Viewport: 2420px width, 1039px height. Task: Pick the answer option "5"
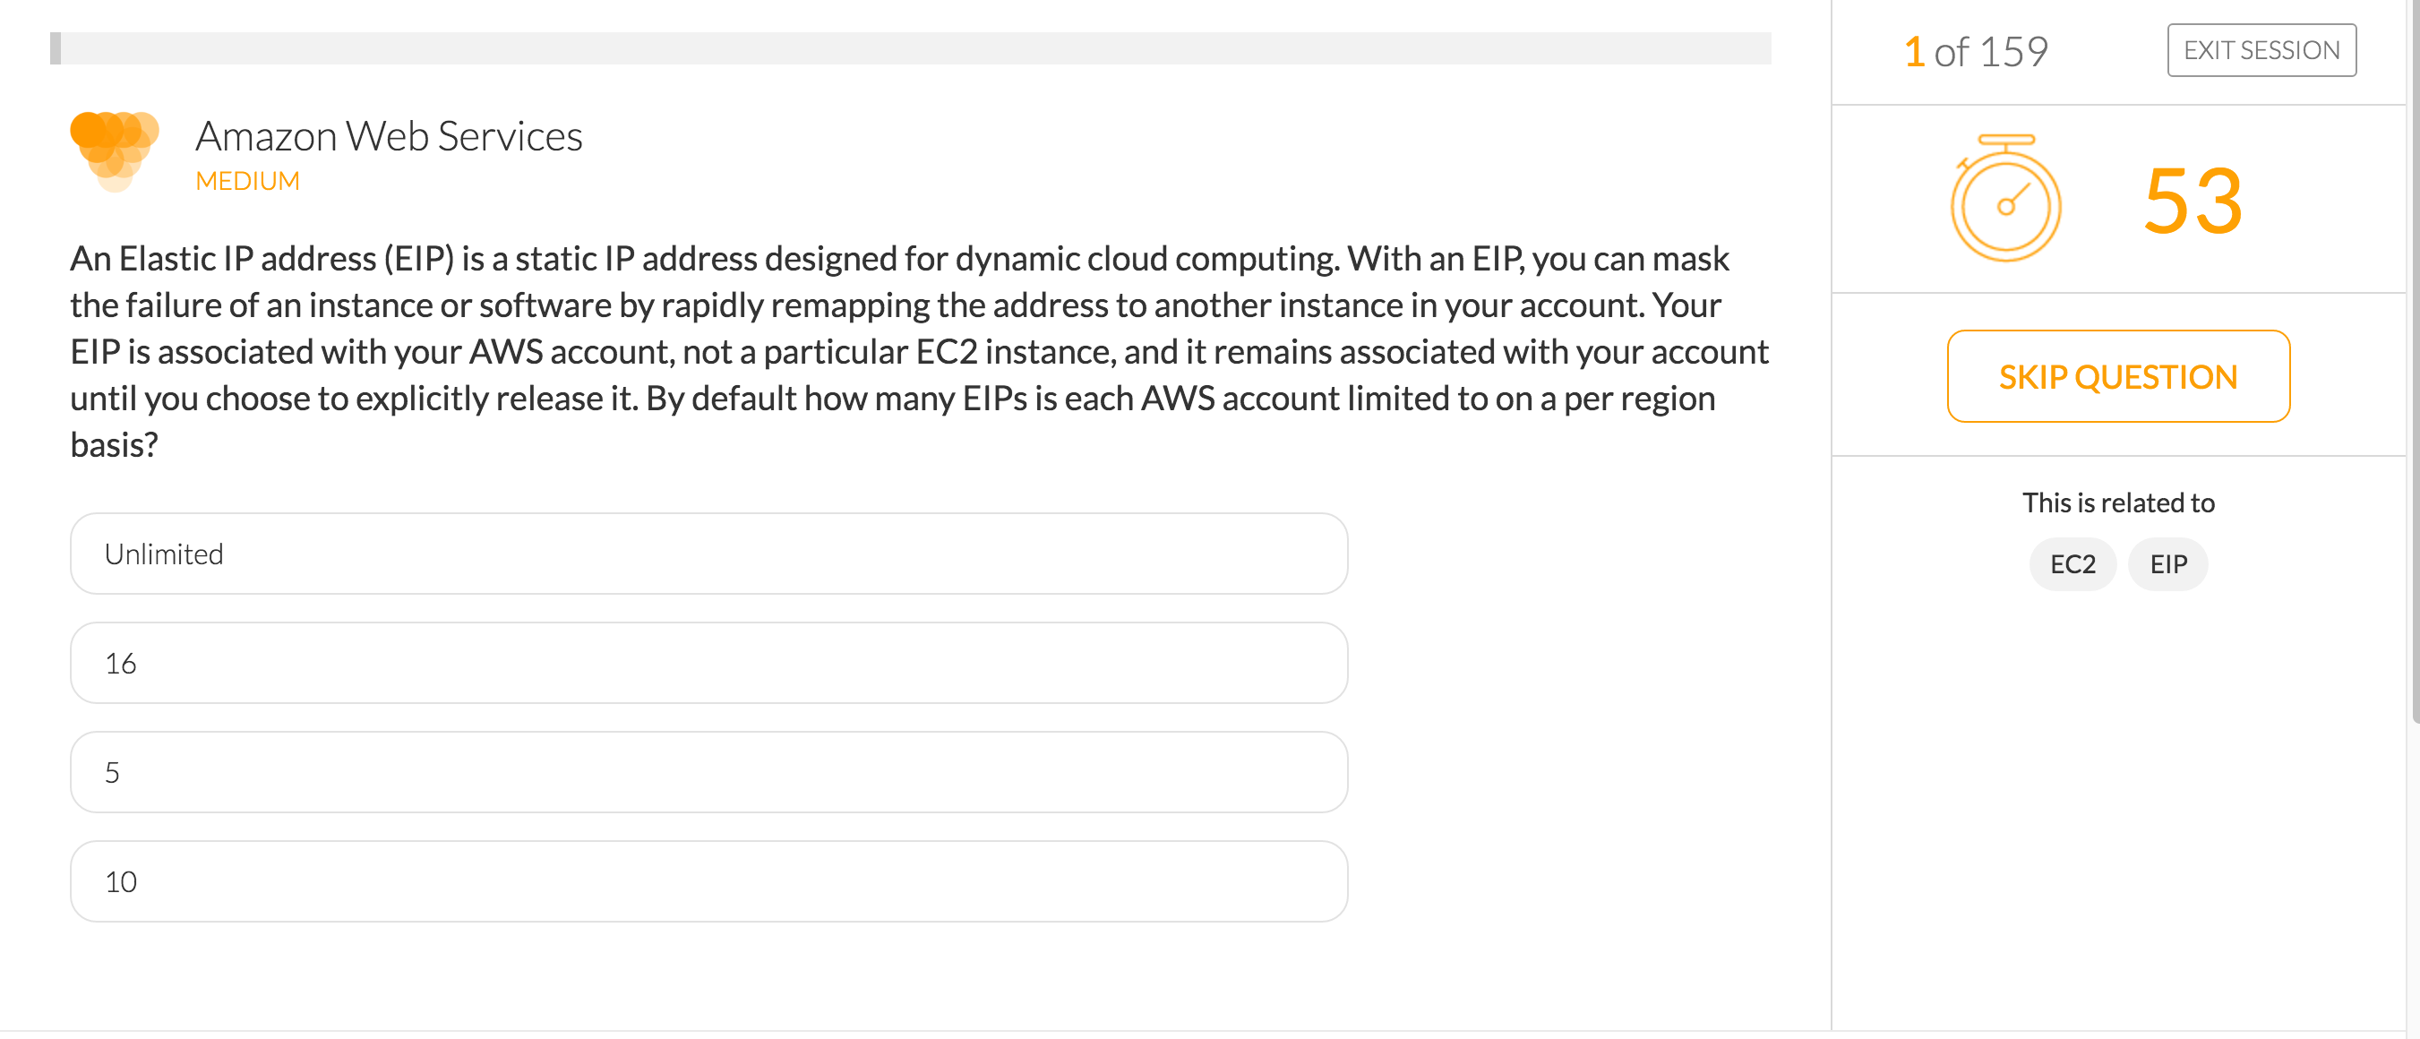[708, 771]
